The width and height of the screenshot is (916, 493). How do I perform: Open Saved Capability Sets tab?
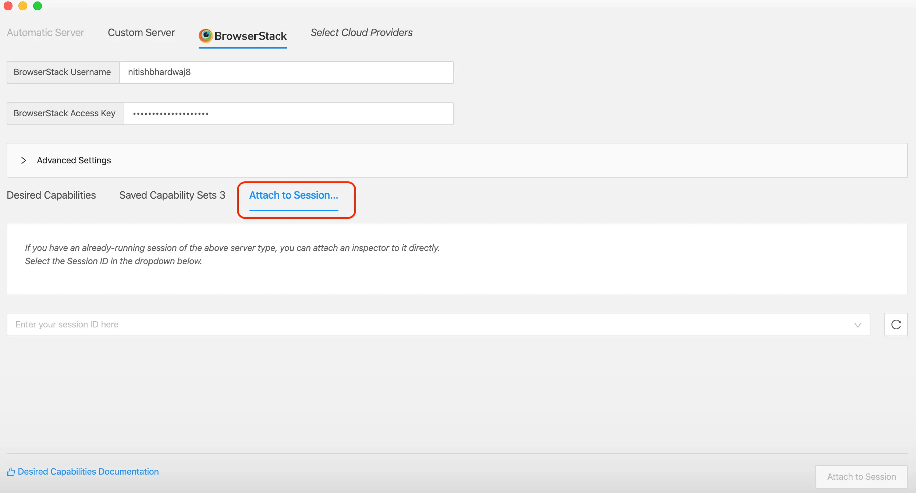click(x=172, y=195)
